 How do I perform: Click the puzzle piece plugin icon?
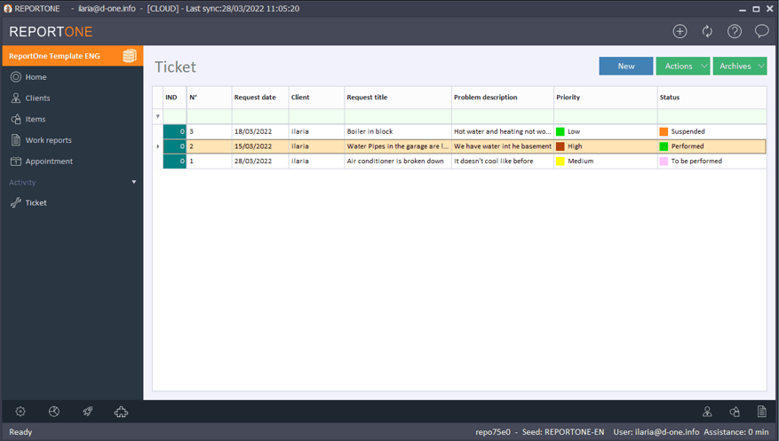pyautogui.click(x=121, y=412)
